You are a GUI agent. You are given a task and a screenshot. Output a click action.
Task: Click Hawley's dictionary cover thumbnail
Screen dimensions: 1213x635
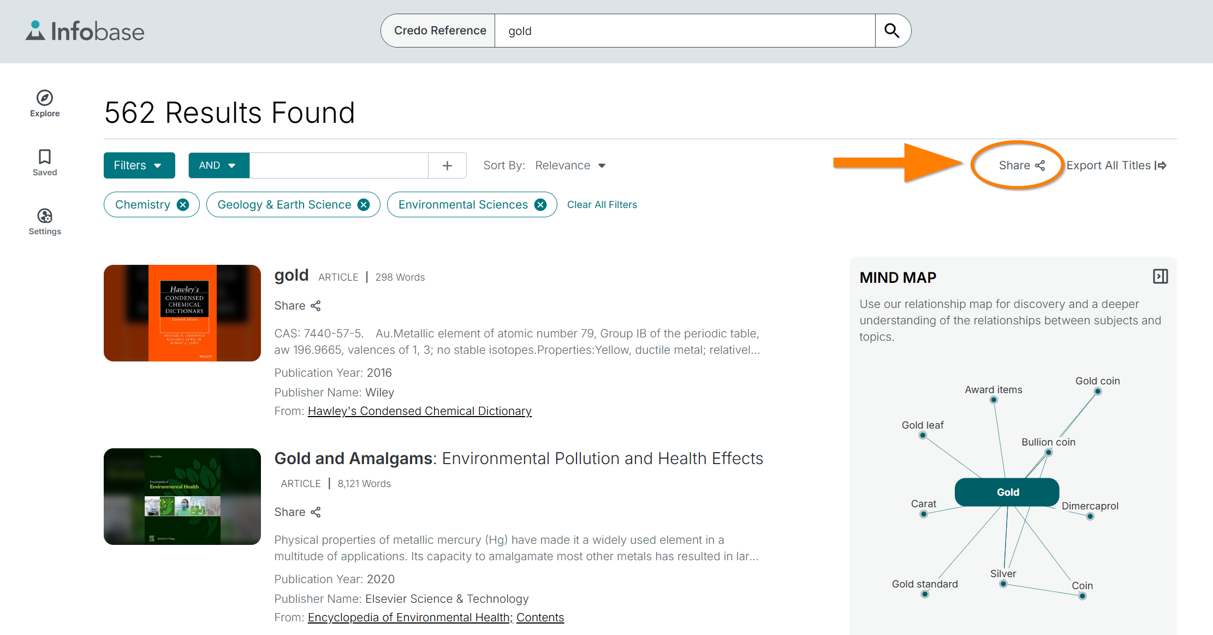click(182, 313)
